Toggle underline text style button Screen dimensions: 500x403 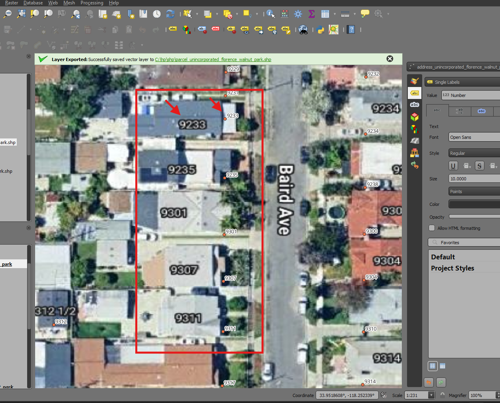tap(453, 166)
